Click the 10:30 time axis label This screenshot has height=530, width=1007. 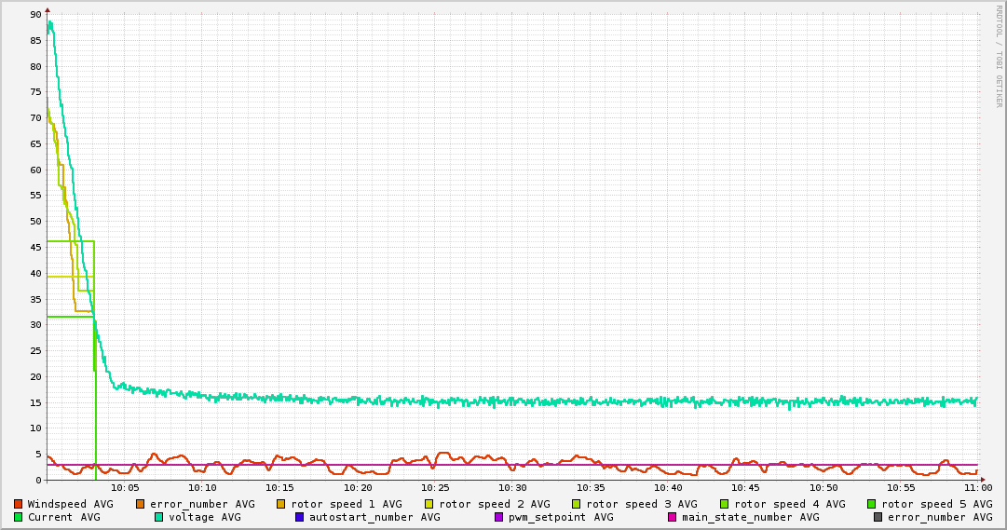coord(512,487)
